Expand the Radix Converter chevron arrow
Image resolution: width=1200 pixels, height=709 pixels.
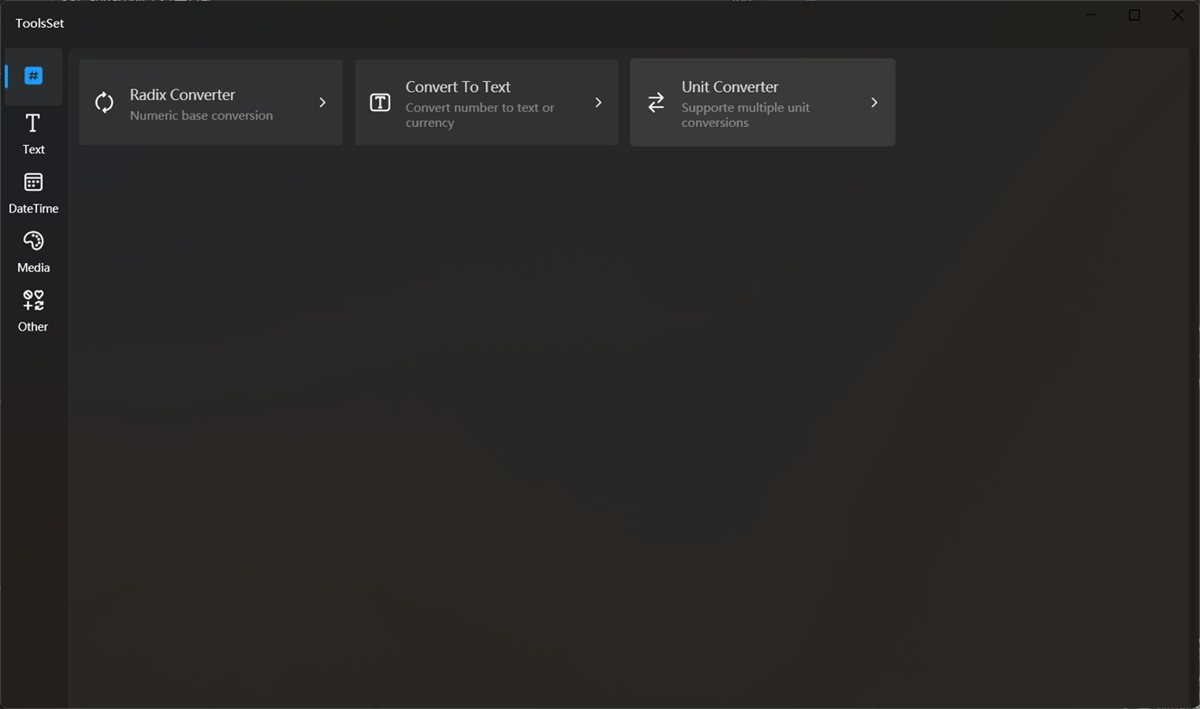[x=323, y=103]
